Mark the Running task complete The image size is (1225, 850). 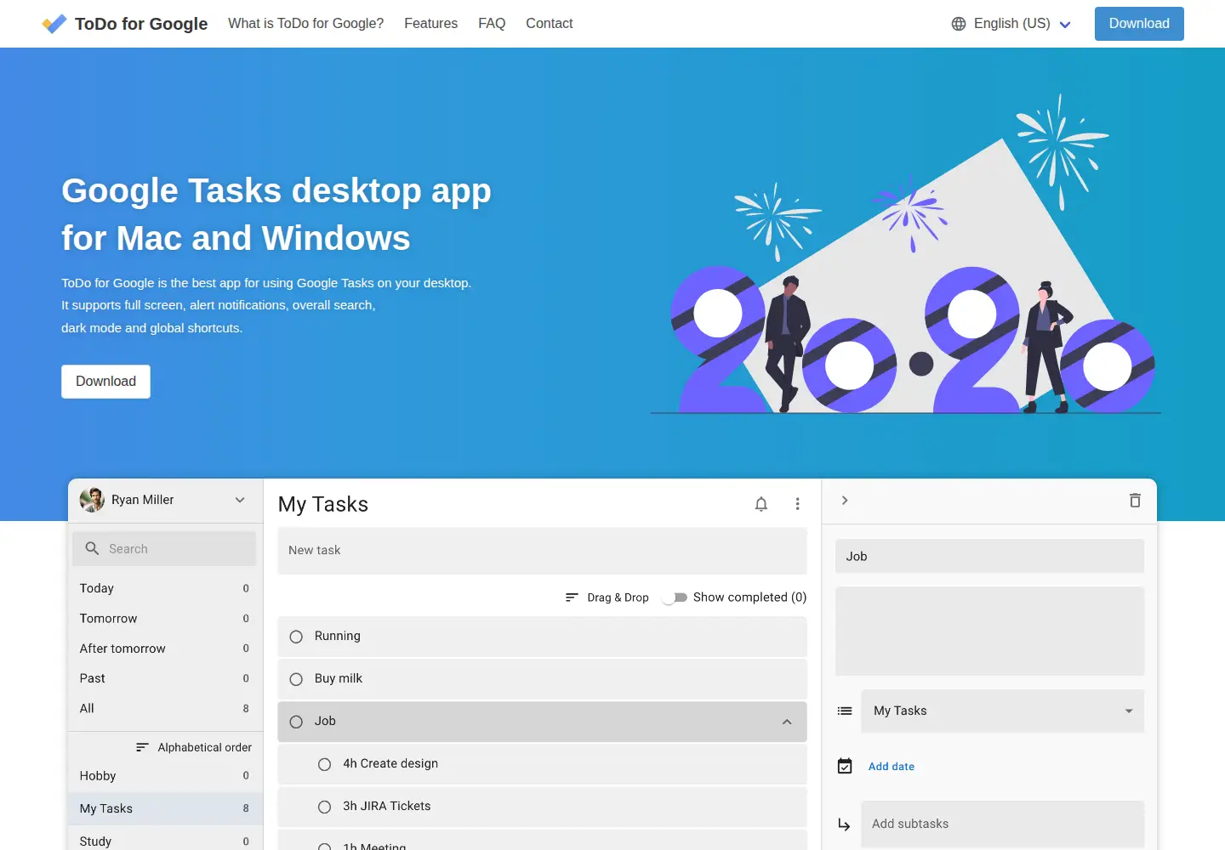296,637
